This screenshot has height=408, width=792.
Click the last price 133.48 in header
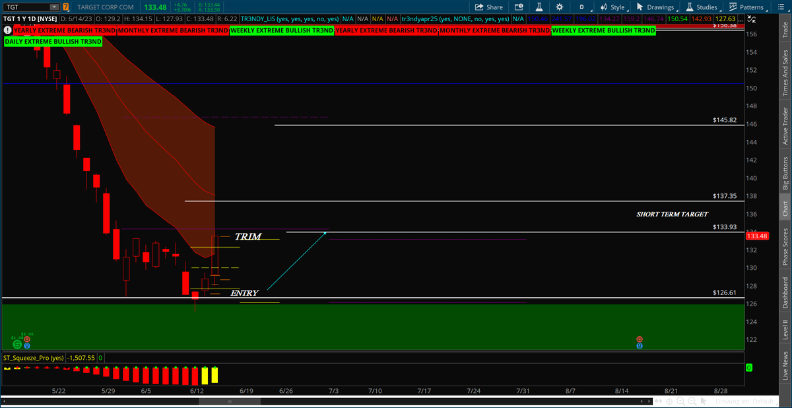(154, 7)
